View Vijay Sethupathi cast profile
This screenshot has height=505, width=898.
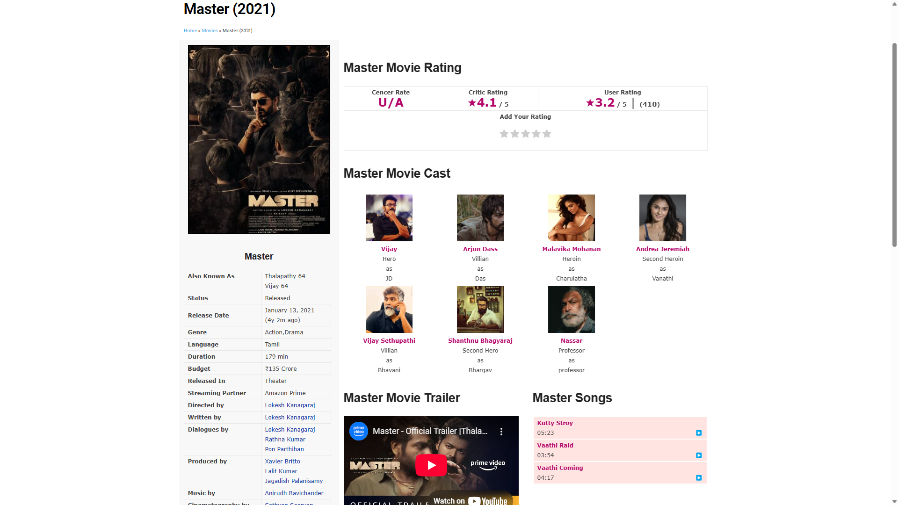[x=389, y=341]
